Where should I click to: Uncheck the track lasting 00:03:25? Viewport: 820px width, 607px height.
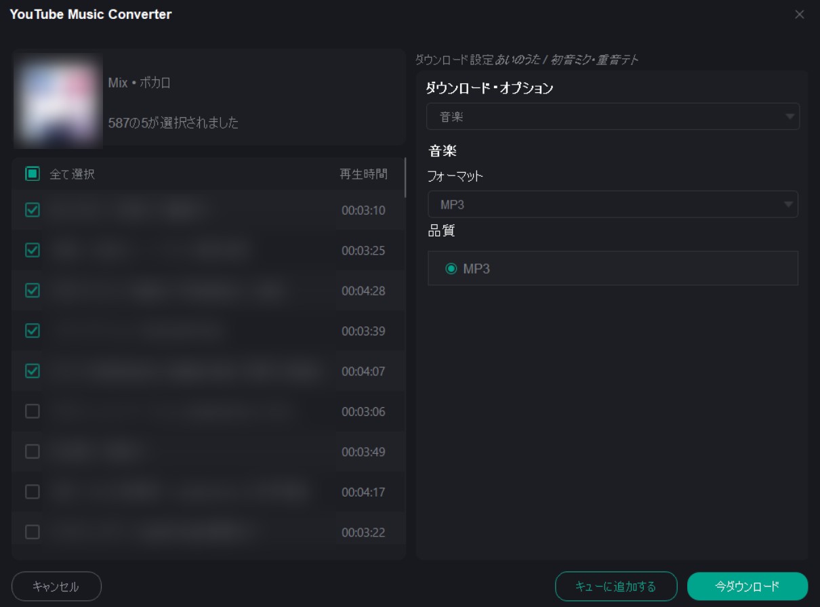(32, 250)
